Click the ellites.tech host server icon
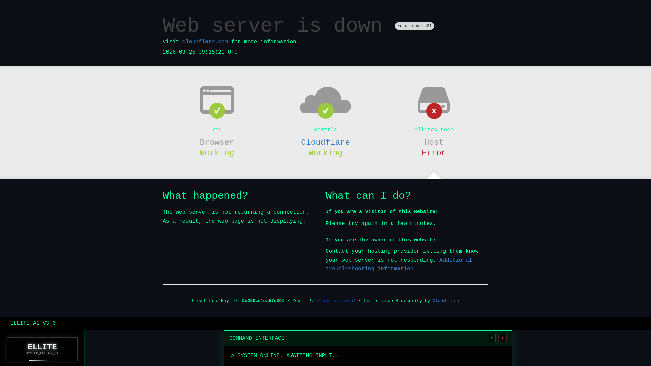 (x=434, y=103)
